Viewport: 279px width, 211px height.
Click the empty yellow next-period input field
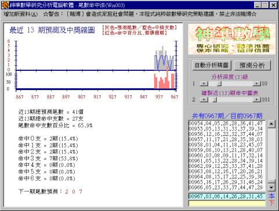[x=227, y=203]
